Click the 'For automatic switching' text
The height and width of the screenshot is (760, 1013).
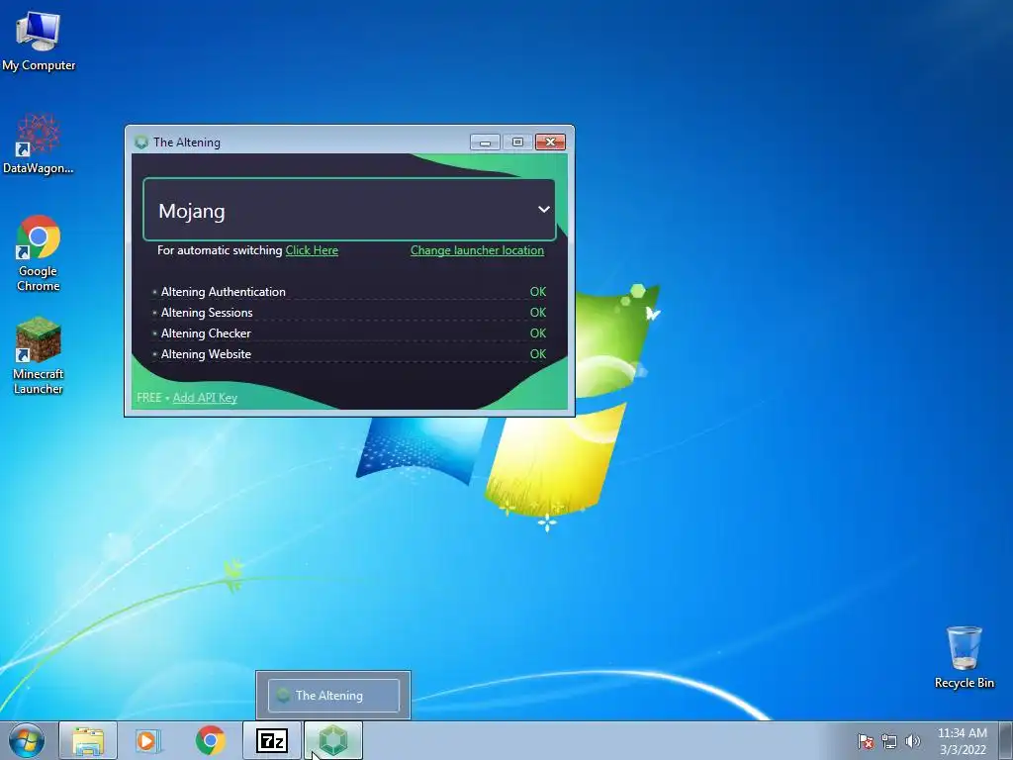pyautogui.click(x=220, y=250)
